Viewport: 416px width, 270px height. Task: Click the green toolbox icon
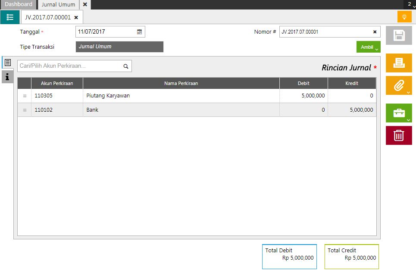(399, 113)
